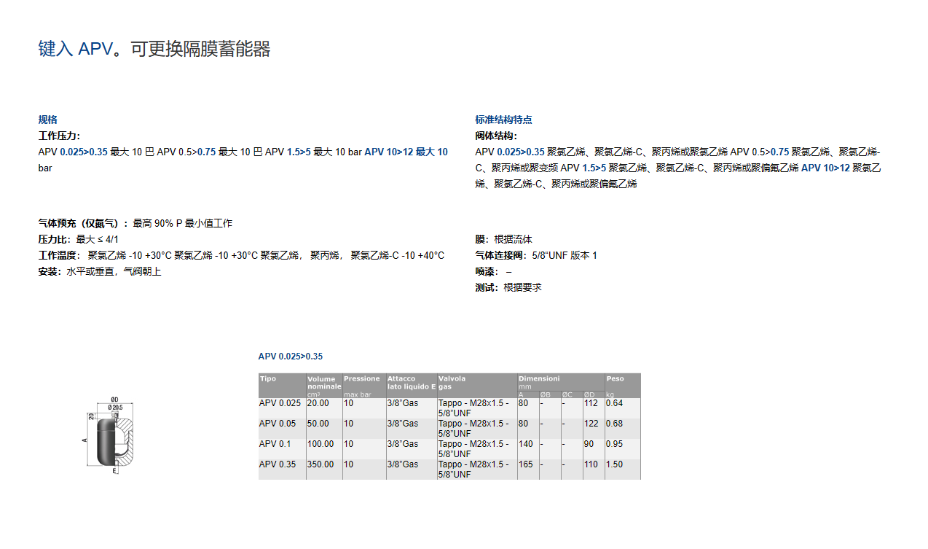Click the APV 0.05 table row label
Image resolution: width=928 pixels, height=549 pixels.
pos(278,424)
